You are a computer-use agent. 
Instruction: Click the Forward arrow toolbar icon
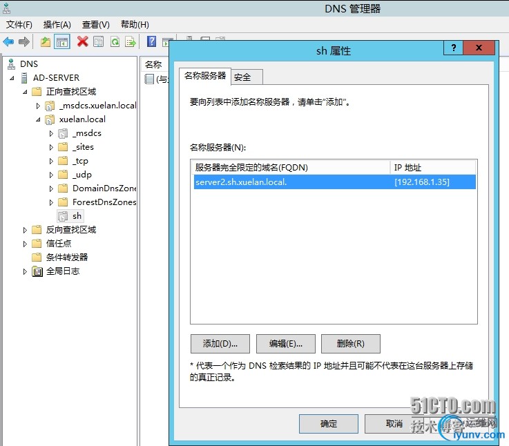[x=23, y=42]
